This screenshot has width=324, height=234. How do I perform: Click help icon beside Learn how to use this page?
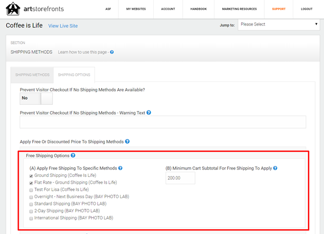click(x=112, y=52)
